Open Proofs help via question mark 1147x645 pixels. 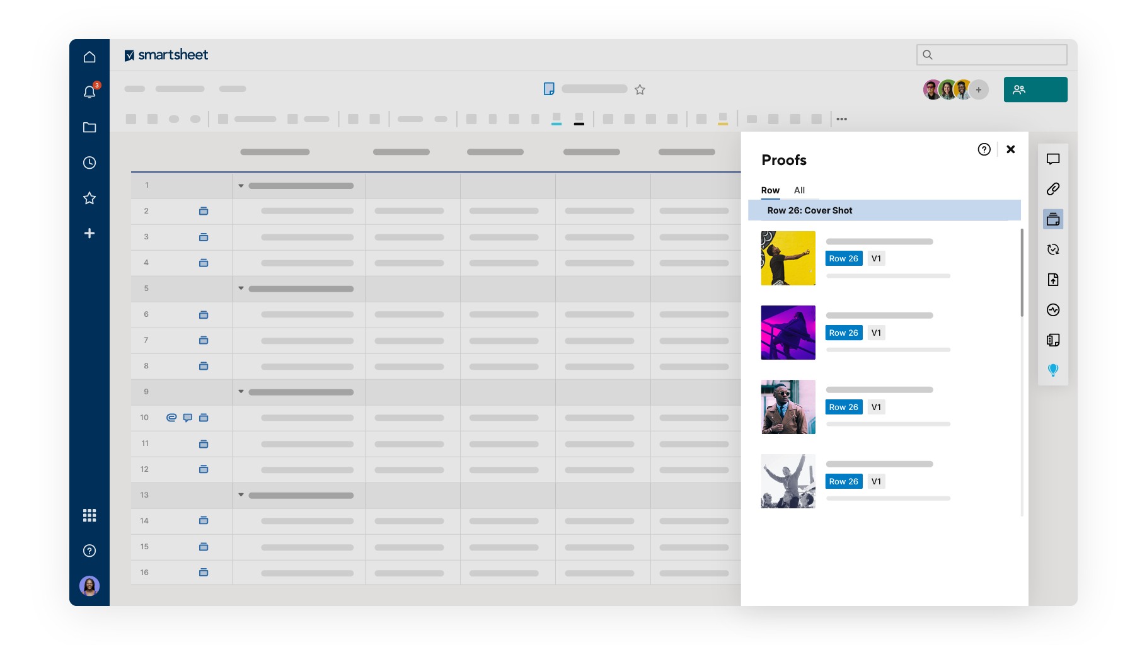984,149
